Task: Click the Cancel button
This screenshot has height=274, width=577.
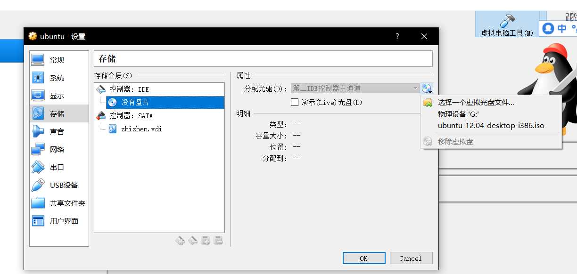Action: point(411,258)
